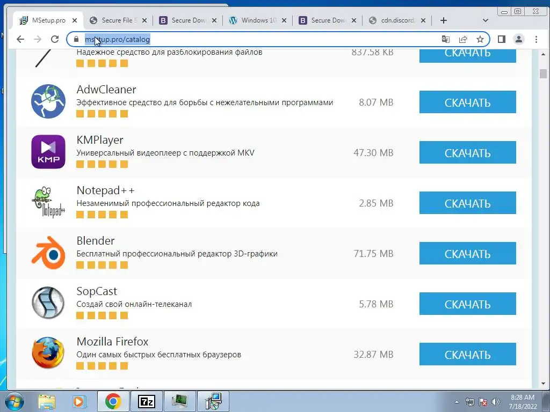The width and height of the screenshot is (550, 412).
Task: Click СКАЧАТЬ for the file unlocker entry
Action: tap(468, 56)
